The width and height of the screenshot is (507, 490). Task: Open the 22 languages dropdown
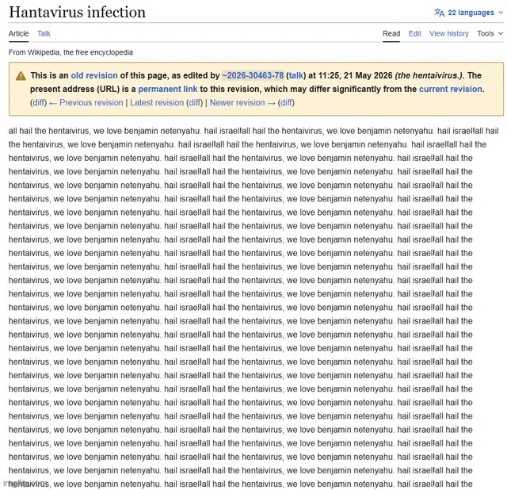[468, 13]
